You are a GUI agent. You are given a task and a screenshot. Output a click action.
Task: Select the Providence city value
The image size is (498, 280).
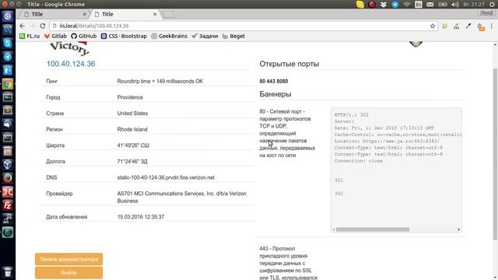coord(130,97)
